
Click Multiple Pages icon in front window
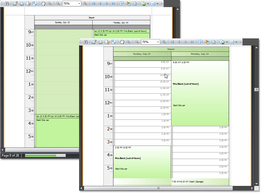(x=201, y=42)
